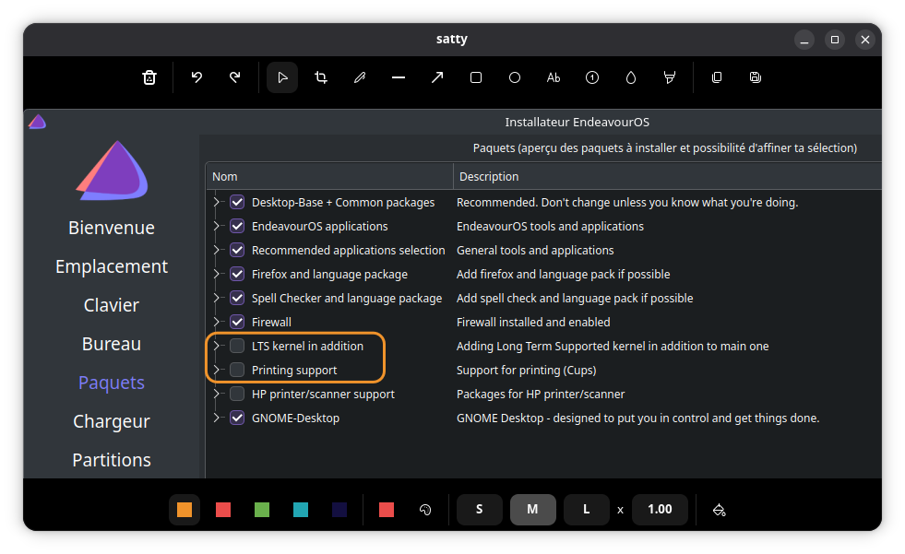905x554 pixels.
Task: Choose the small S size button
Action: pyautogui.click(x=479, y=510)
